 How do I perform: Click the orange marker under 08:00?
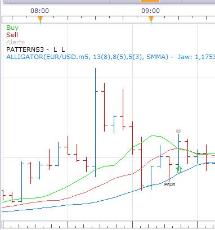(40, 19)
